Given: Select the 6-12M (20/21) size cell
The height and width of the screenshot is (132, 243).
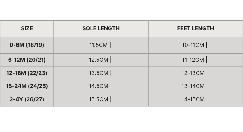Looking at the screenshot, I should click(x=27, y=60).
